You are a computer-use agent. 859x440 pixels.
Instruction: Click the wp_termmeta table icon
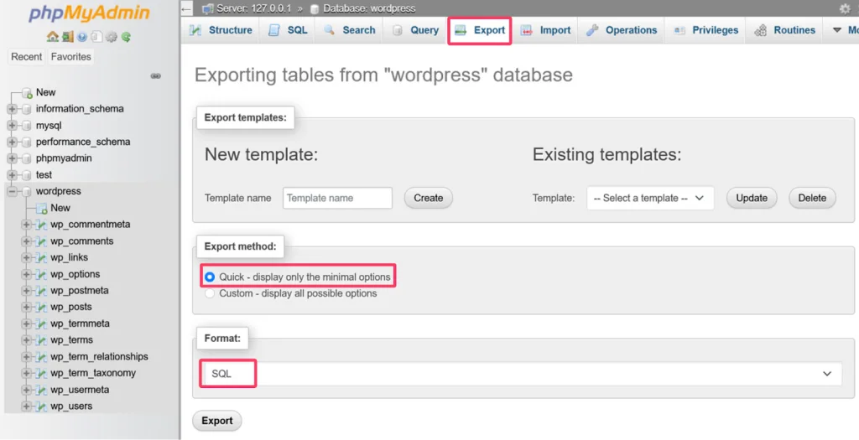pyautogui.click(x=41, y=324)
